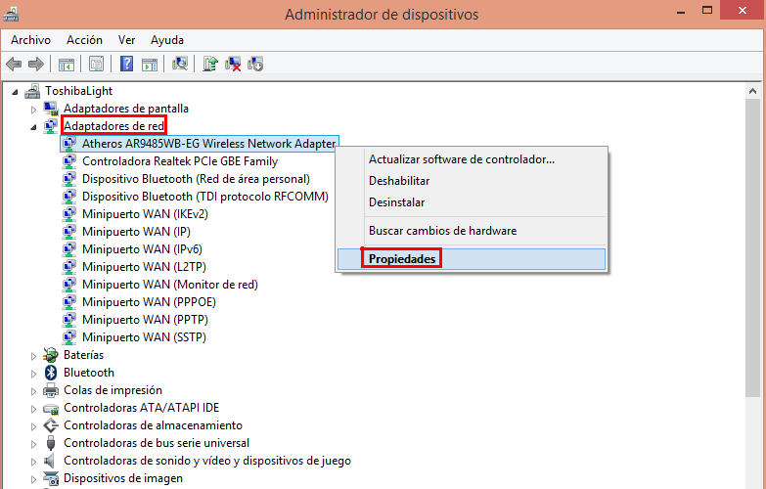Open the Acción menu
This screenshot has height=489, width=766.
(84, 40)
